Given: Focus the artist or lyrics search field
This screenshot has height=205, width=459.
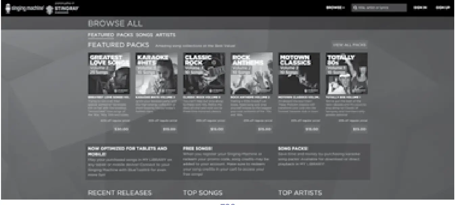Looking at the screenshot, I should click(x=379, y=7).
